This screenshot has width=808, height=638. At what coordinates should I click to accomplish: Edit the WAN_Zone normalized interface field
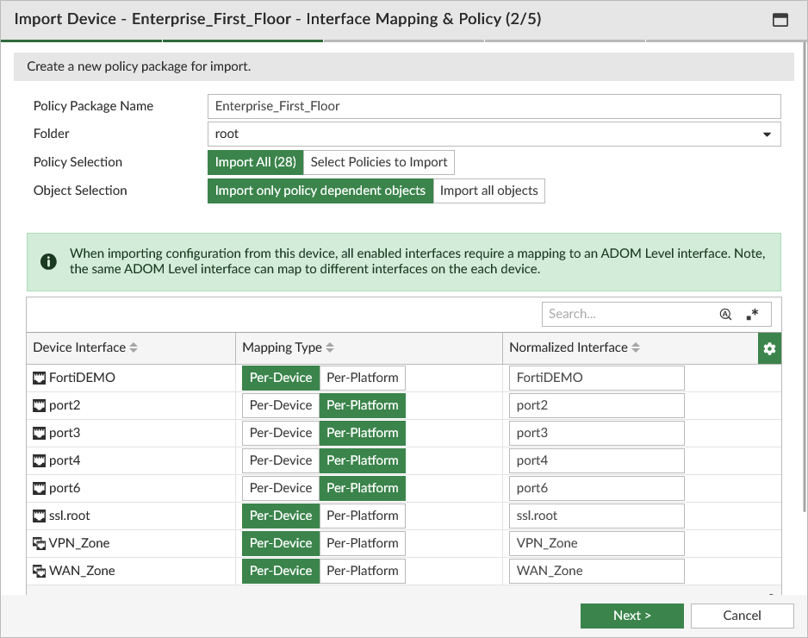click(x=597, y=571)
